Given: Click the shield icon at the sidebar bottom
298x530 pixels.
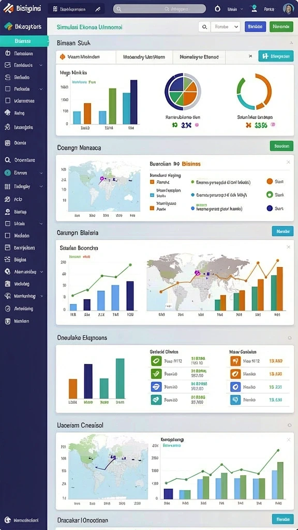Looking at the screenshot, I should 7,321.
